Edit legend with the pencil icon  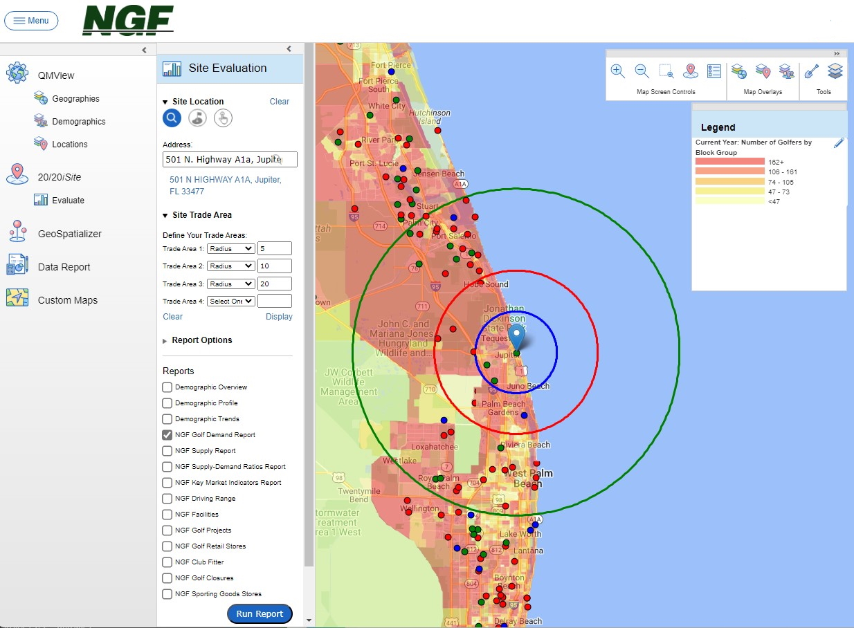pos(839,143)
